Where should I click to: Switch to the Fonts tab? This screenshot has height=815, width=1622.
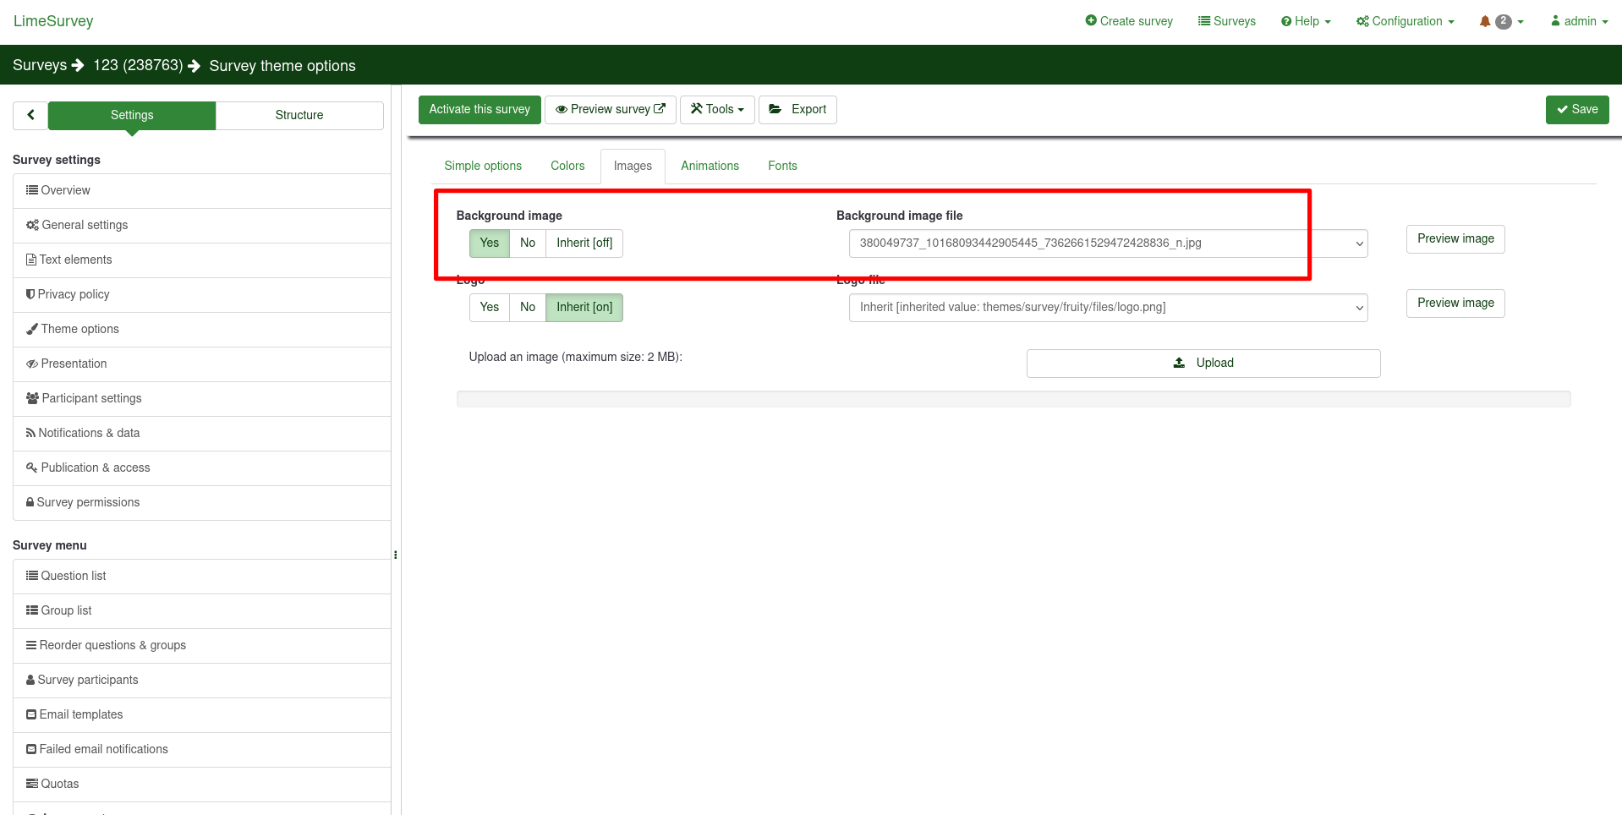point(782,166)
